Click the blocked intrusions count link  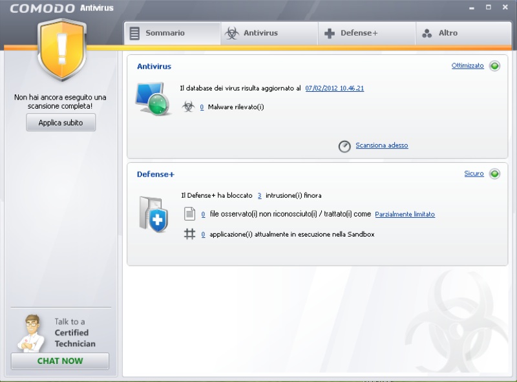click(x=259, y=195)
